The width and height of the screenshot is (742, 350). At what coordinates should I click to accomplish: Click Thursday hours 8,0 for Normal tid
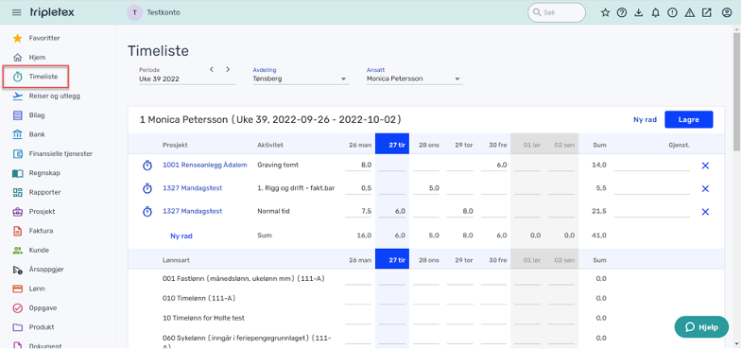tap(460, 211)
